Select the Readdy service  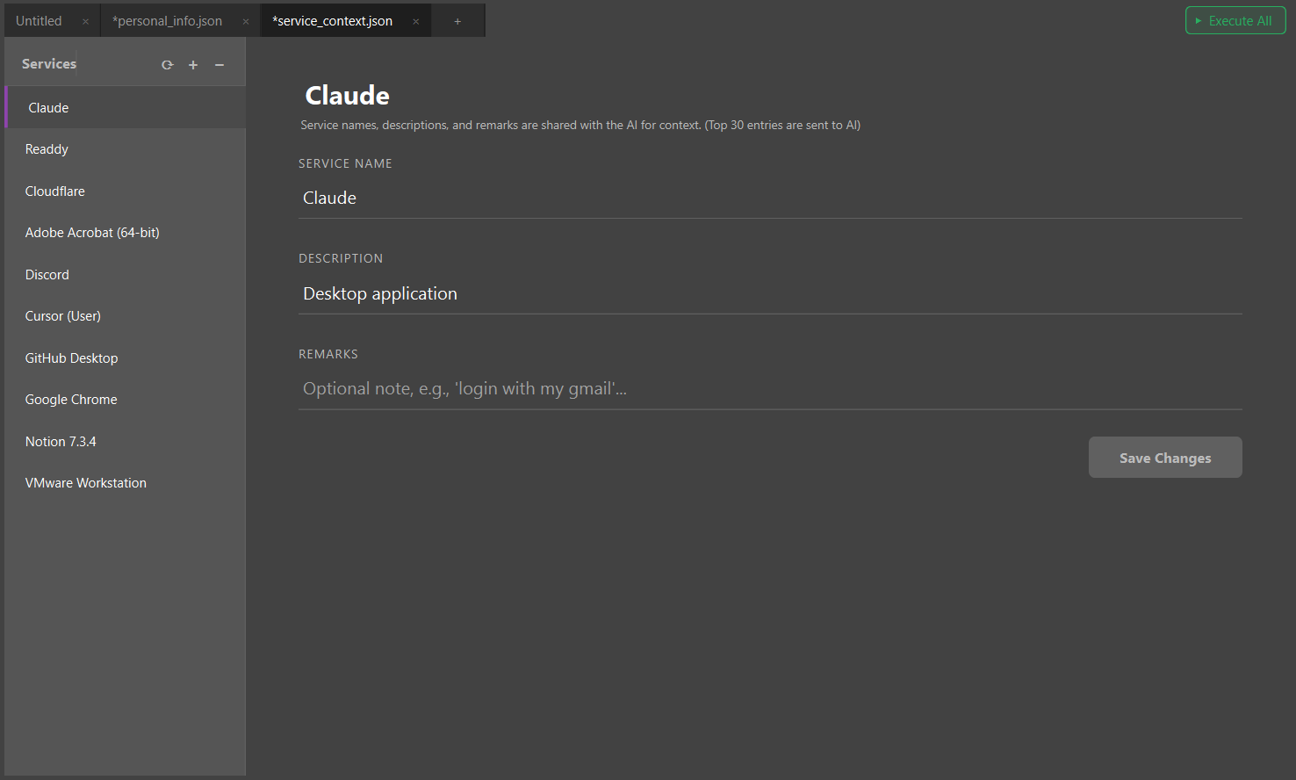[47, 148]
